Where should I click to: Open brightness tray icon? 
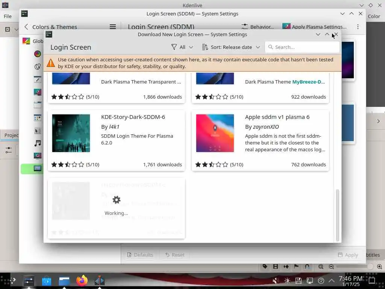pyautogui.click(x=287, y=280)
